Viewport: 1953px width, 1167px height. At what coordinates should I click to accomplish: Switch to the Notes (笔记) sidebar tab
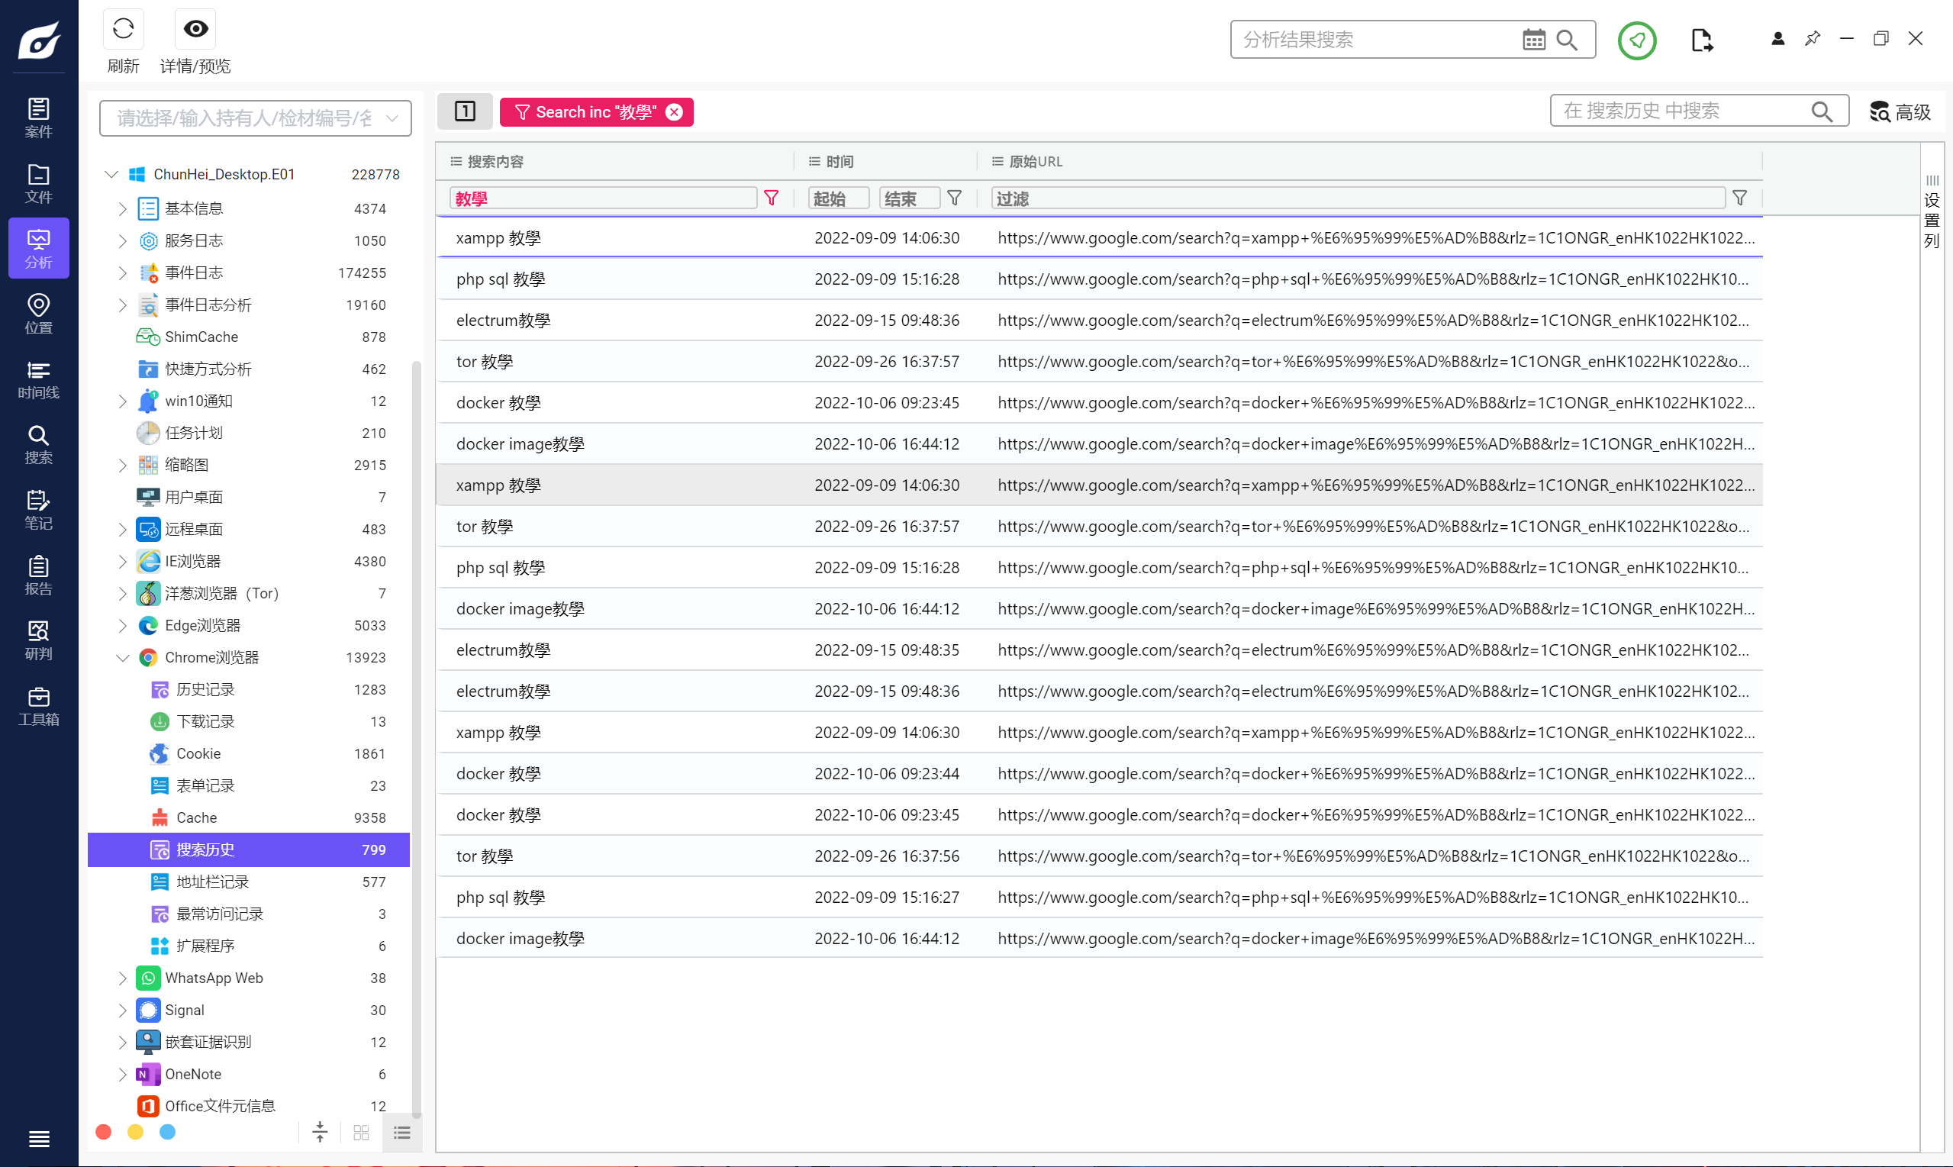click(x=37, y=510)
